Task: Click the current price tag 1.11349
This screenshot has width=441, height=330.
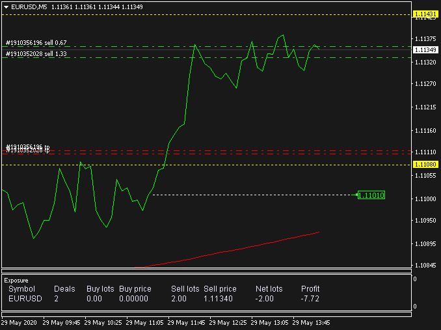Action: coord(425,50)
